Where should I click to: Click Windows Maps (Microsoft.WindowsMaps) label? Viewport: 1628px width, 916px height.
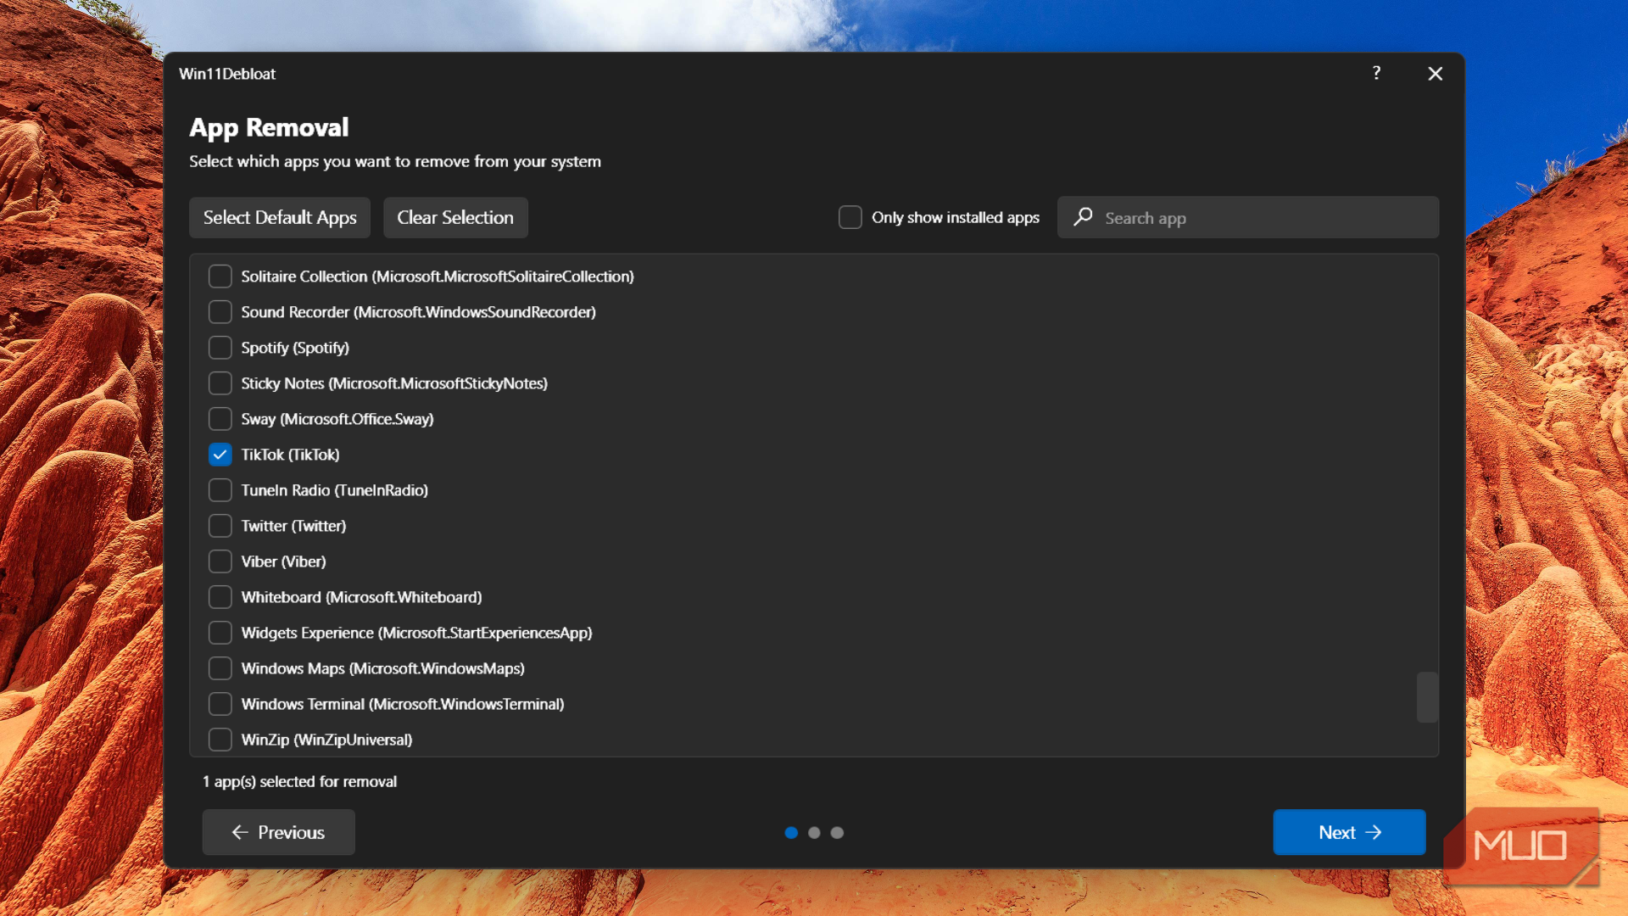pos(383,668)
